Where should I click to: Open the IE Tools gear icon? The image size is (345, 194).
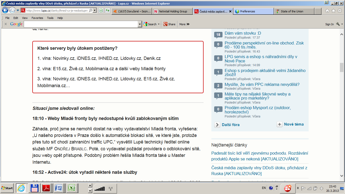point(340,11)
